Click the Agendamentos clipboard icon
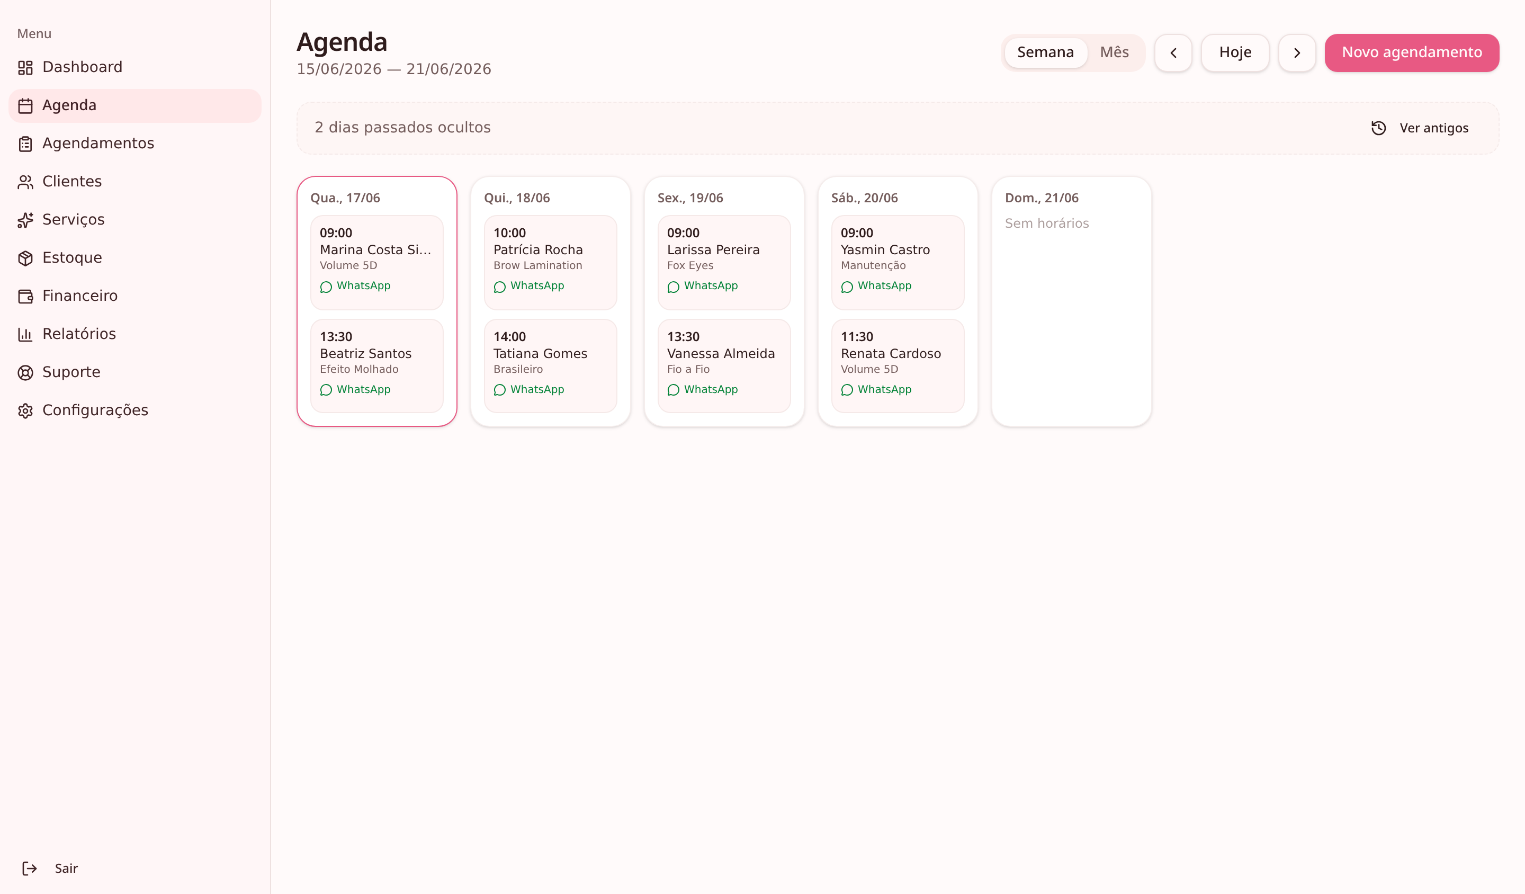The height and width of the screenshot is (894, 1525). (x=25, y=144)
